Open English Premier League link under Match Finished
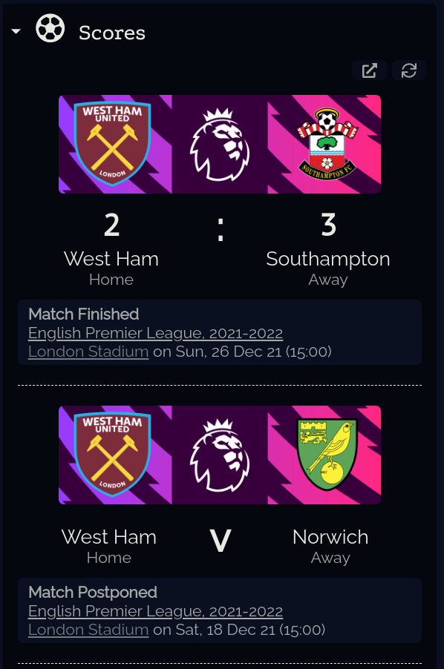 (x=155, y=333)
